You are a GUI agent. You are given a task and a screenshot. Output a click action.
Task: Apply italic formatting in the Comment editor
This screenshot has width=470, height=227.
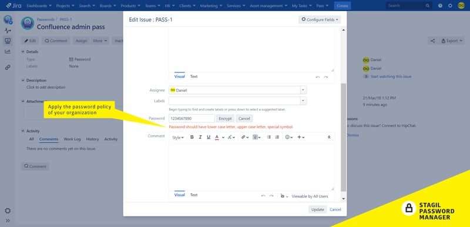[x=200, y=137]
